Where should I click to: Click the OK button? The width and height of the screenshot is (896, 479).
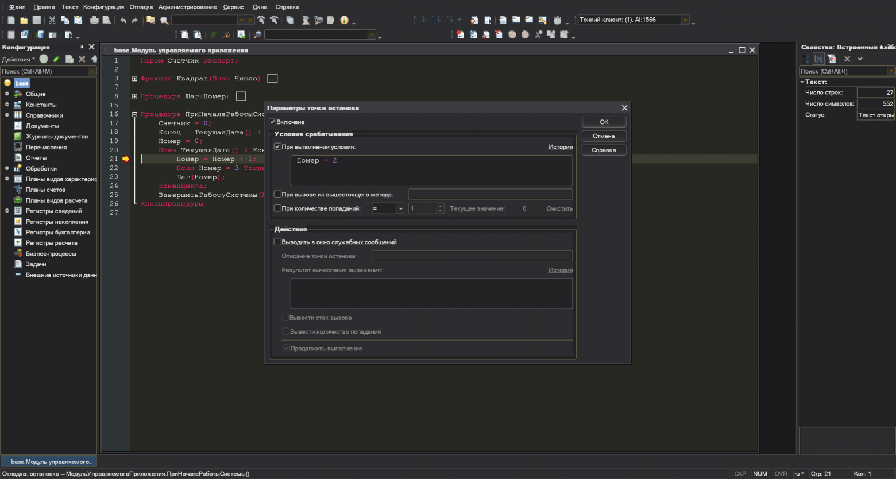(604, 122)
